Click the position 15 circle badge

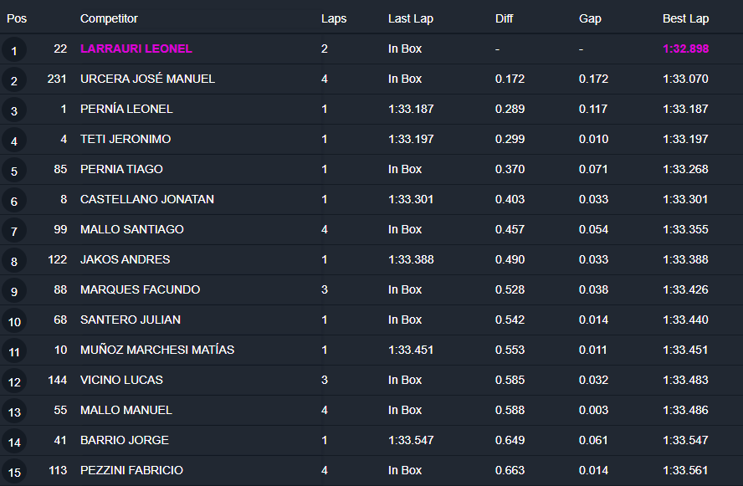click(13, 472)
